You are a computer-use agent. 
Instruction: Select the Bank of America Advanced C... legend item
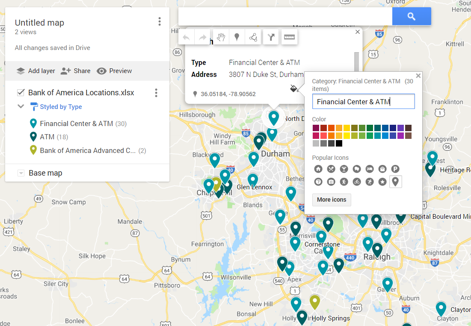(88, 150)
